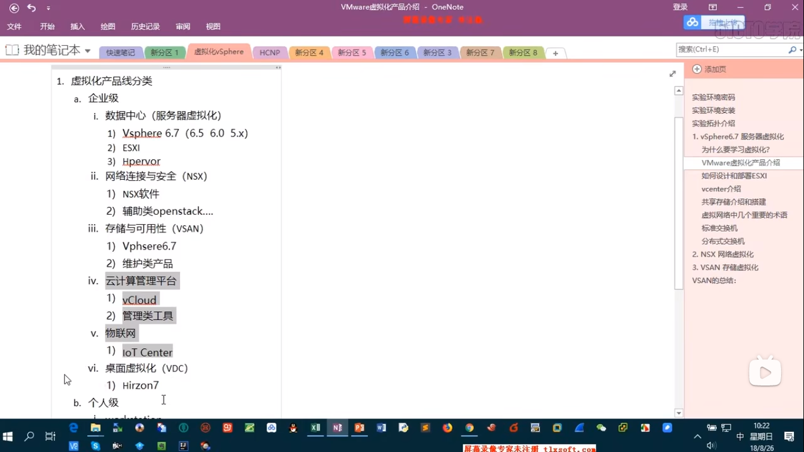Image resolution: width=804 pixels, height=452 pixels.
Task: Switch to PowerPoint on the taskbar
Action: click(359, 428)
